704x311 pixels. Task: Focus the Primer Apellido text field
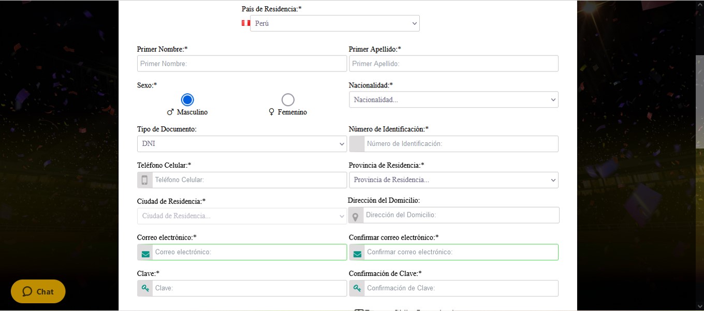coord(453,64)
